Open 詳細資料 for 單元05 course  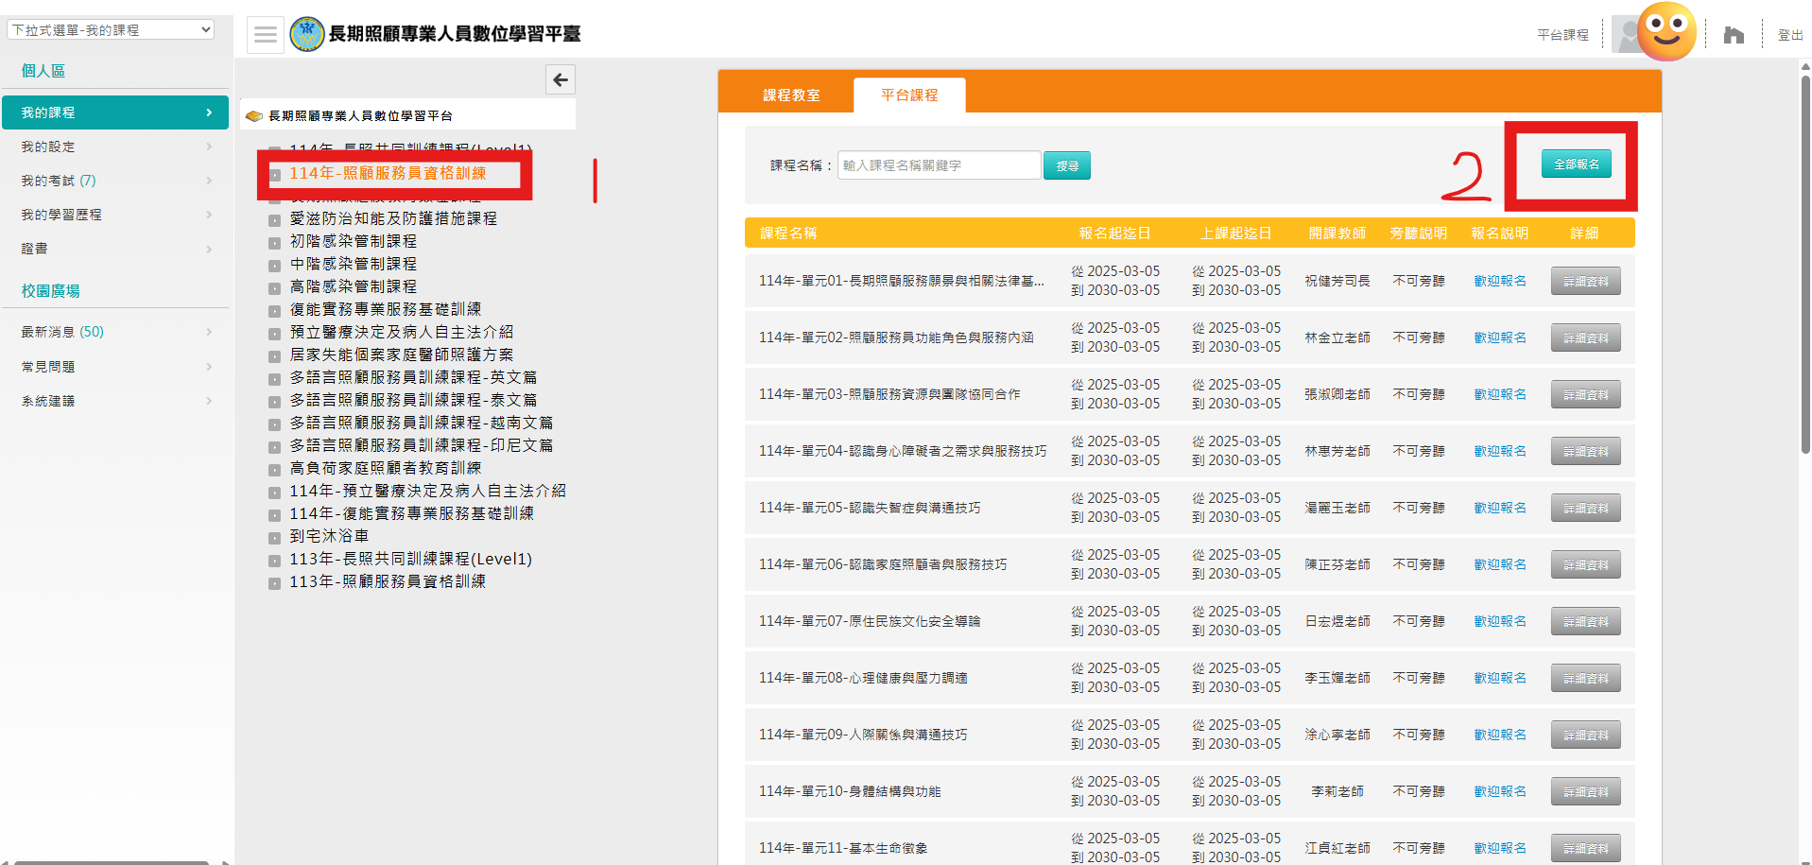point(1585,508)
